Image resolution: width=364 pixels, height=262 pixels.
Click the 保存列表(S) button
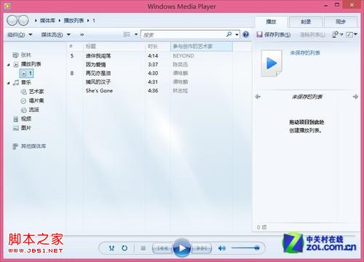pos(274,35)
